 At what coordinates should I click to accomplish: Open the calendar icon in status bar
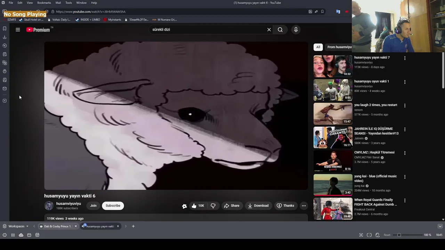tap(37, 235)
